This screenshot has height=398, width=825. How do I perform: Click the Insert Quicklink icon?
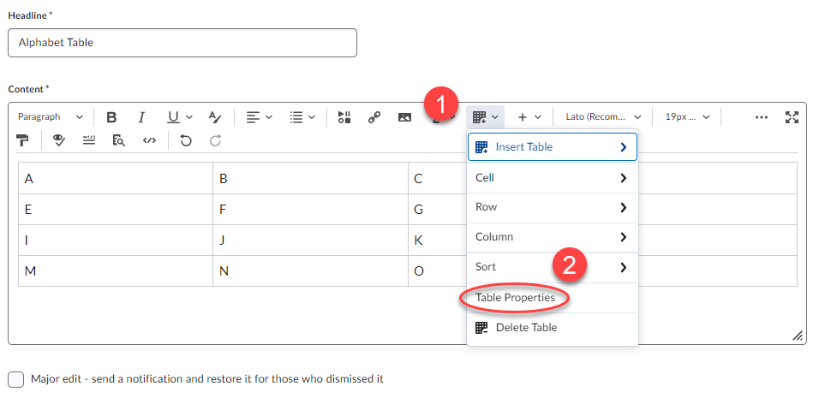(374, 116)
